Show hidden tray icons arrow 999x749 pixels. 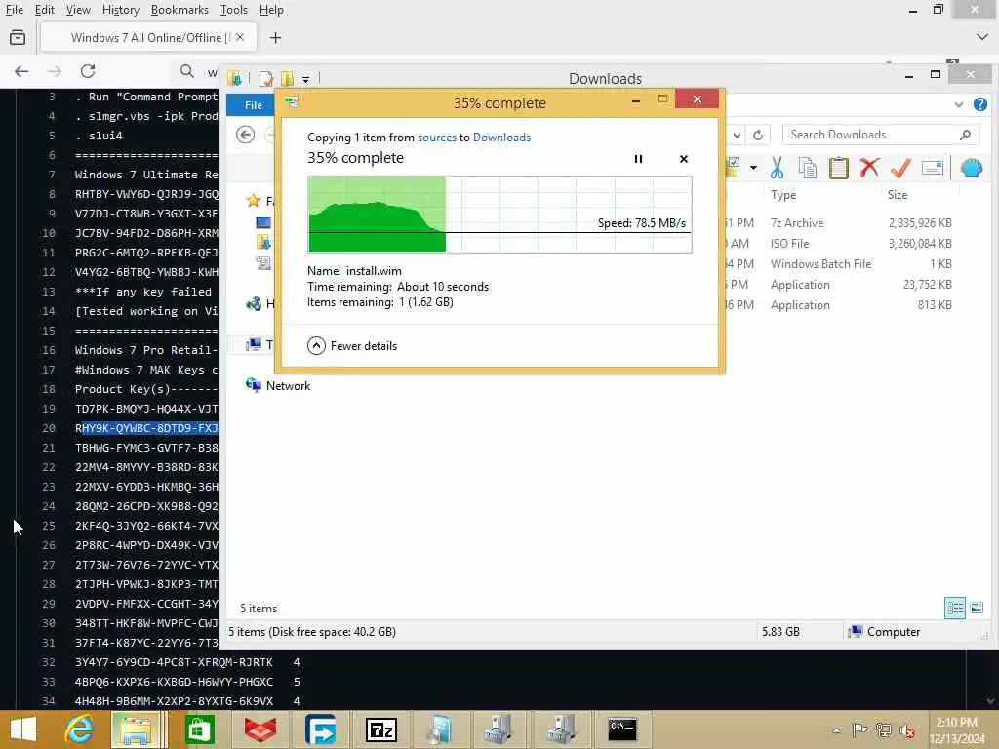click(x=836, y=730)
